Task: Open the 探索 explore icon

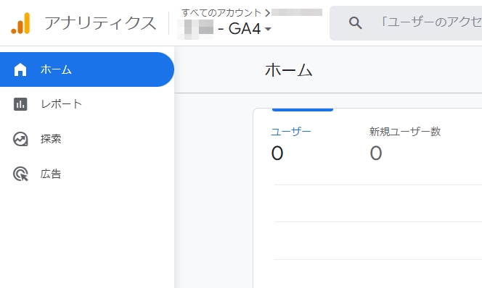Action: (20, 139)
